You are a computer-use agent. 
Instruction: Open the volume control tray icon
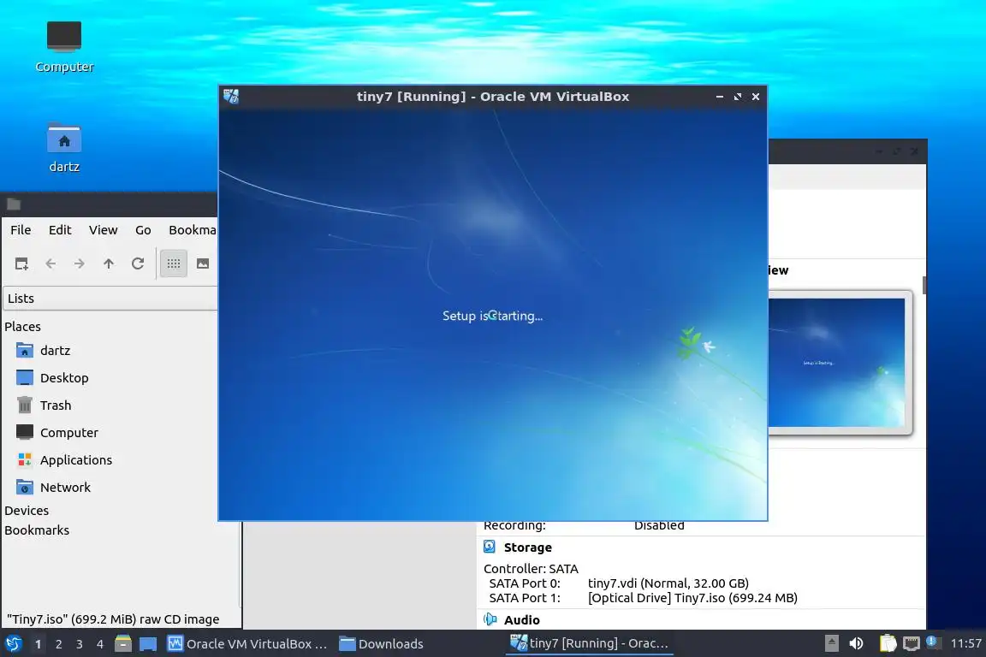[x=856, y=643]
